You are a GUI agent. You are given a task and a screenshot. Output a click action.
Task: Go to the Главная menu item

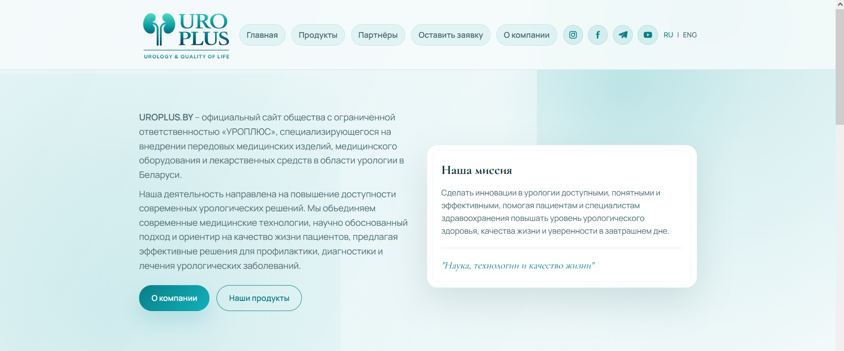click(x=262, y=35)
